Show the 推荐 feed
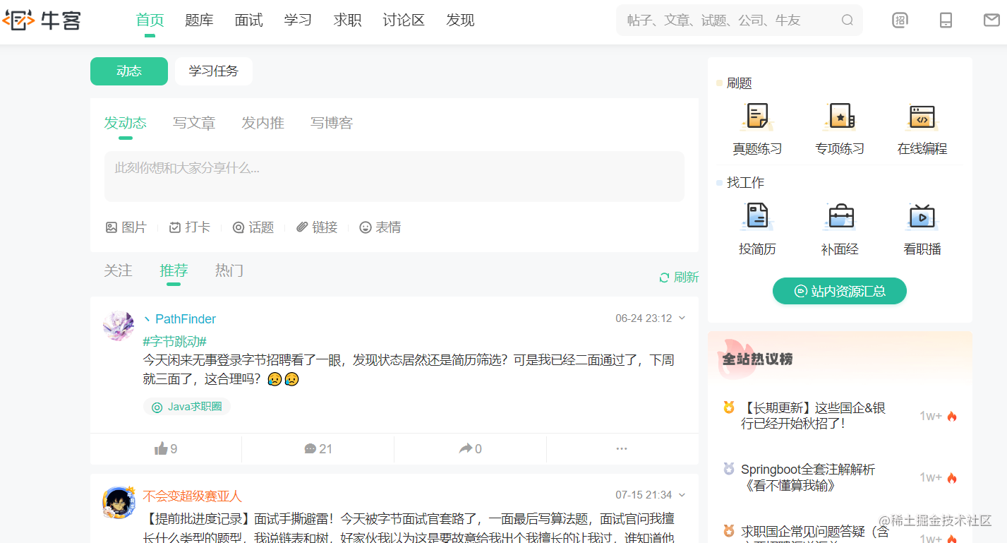 (174, 270)
